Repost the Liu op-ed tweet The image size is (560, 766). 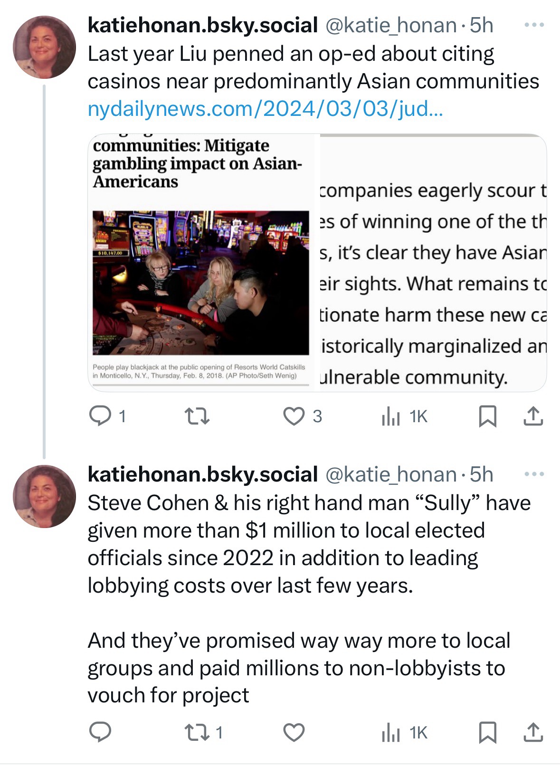197,416
